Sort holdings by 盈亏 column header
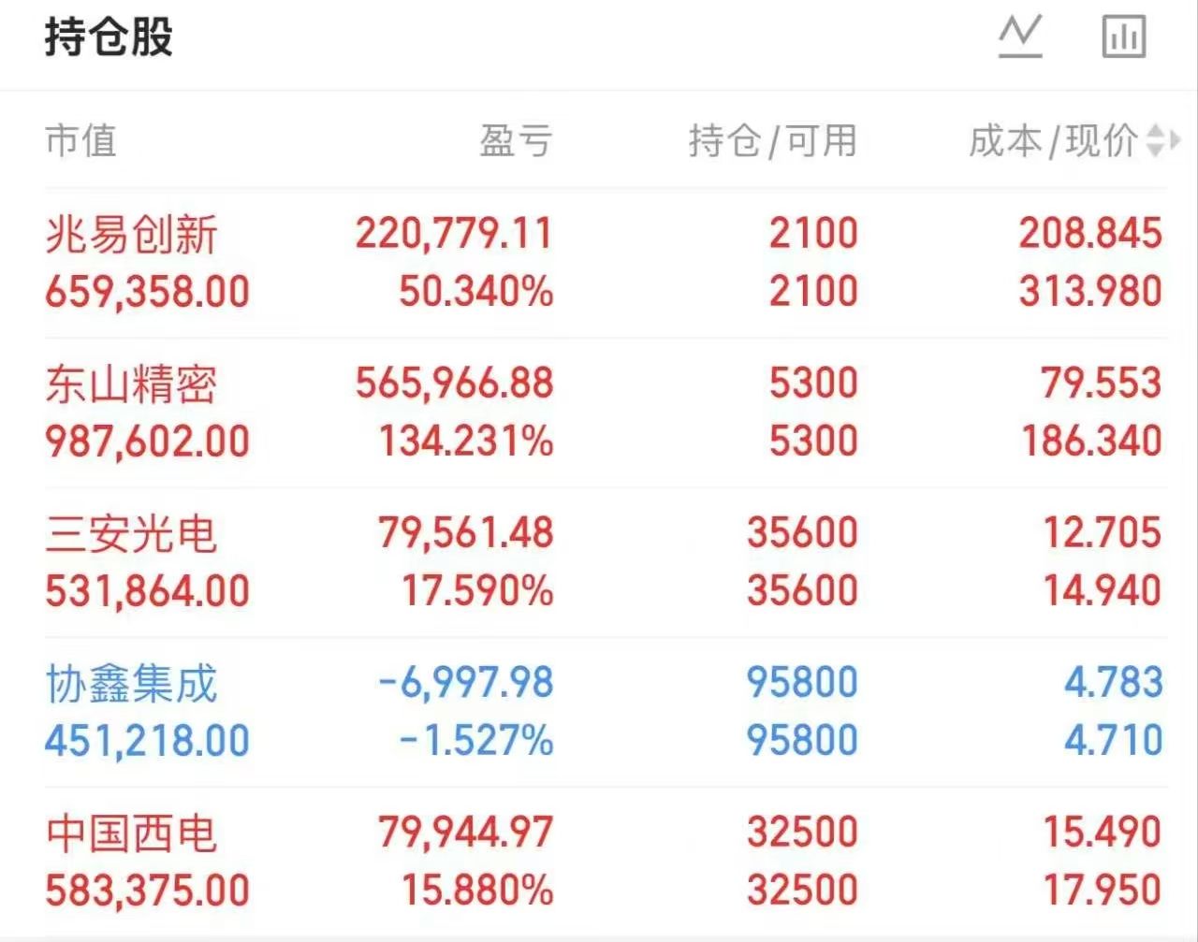1198x942 pixels. point(516,141)
